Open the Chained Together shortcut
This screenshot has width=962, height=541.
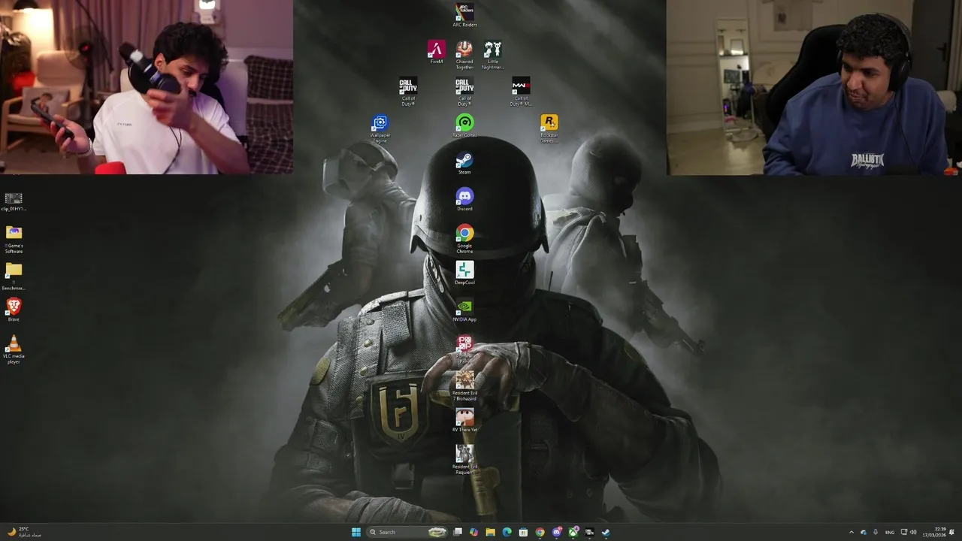click(464, 55)
